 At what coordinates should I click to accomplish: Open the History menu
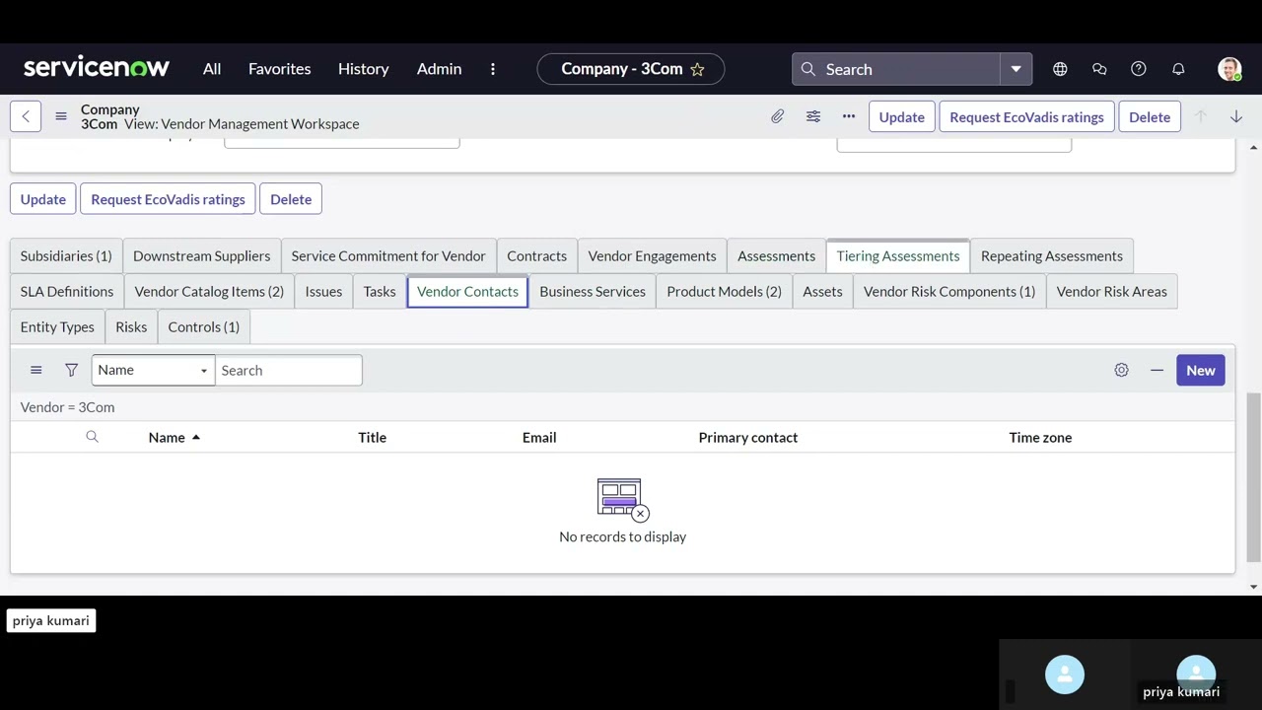click(364, 69)
